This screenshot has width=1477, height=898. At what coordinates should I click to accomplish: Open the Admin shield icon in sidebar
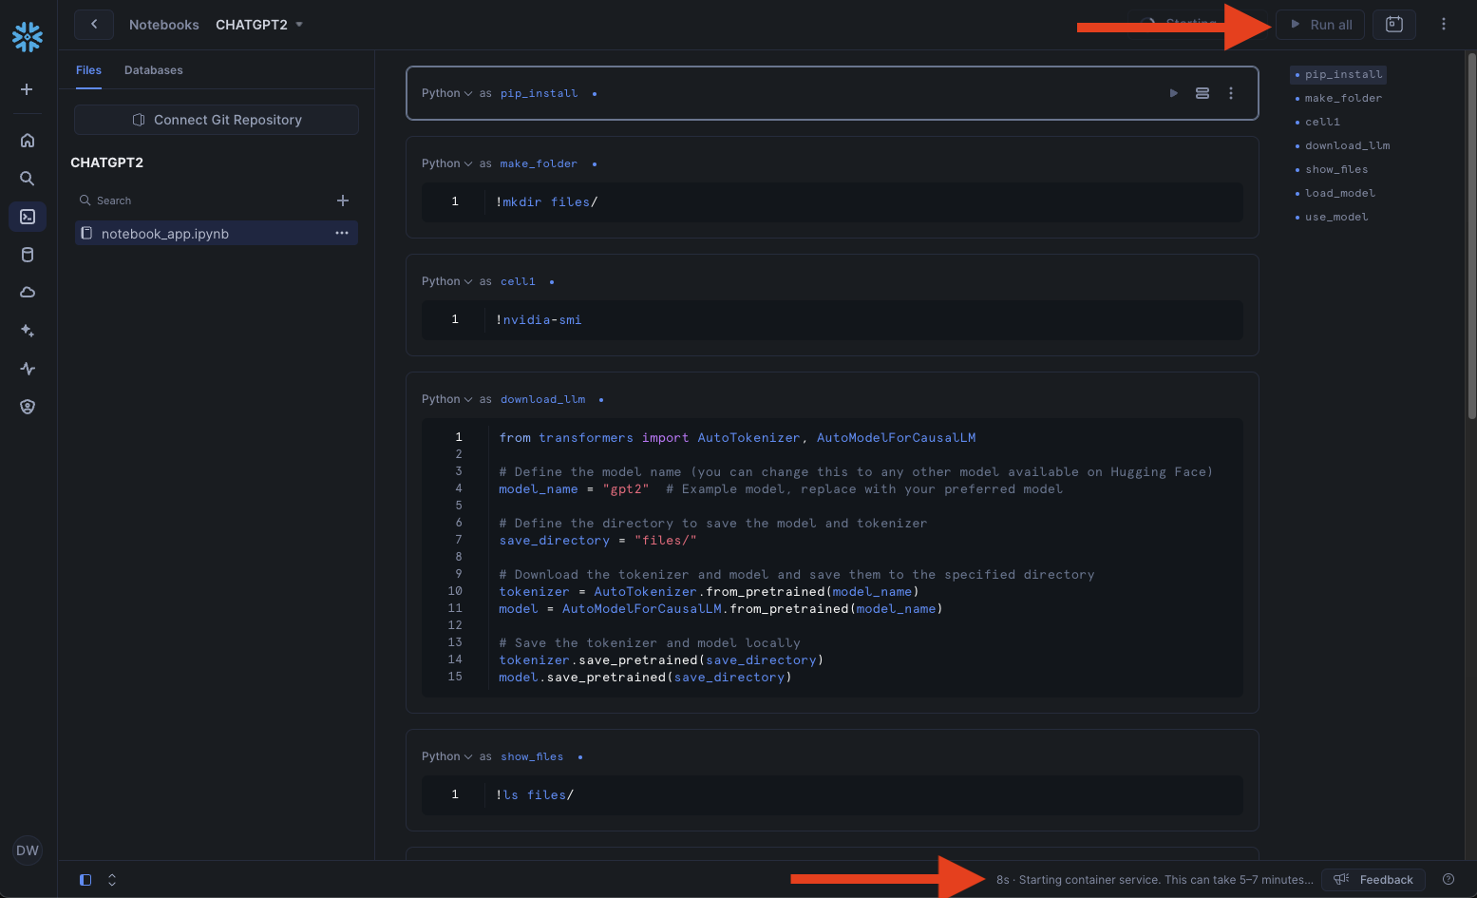click(x=28, y=407)
